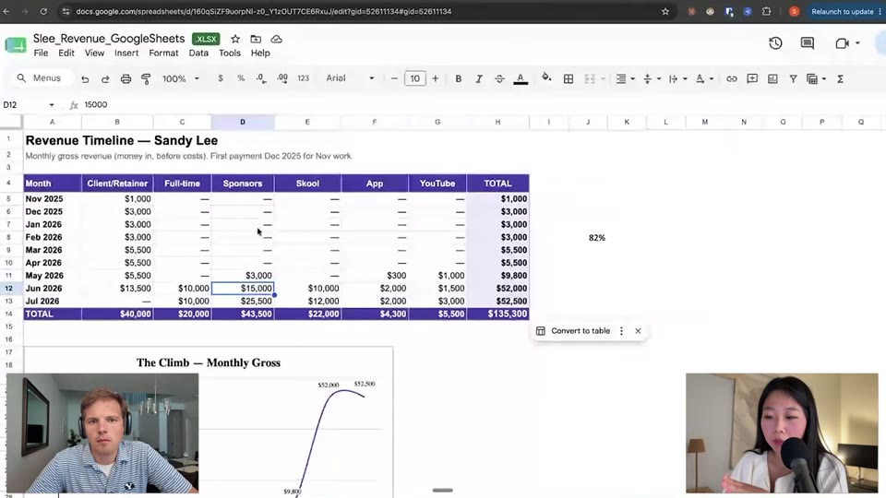Dismiss the Convert to table popup
This screenshot has width=886, height=498.
[638, 331]
